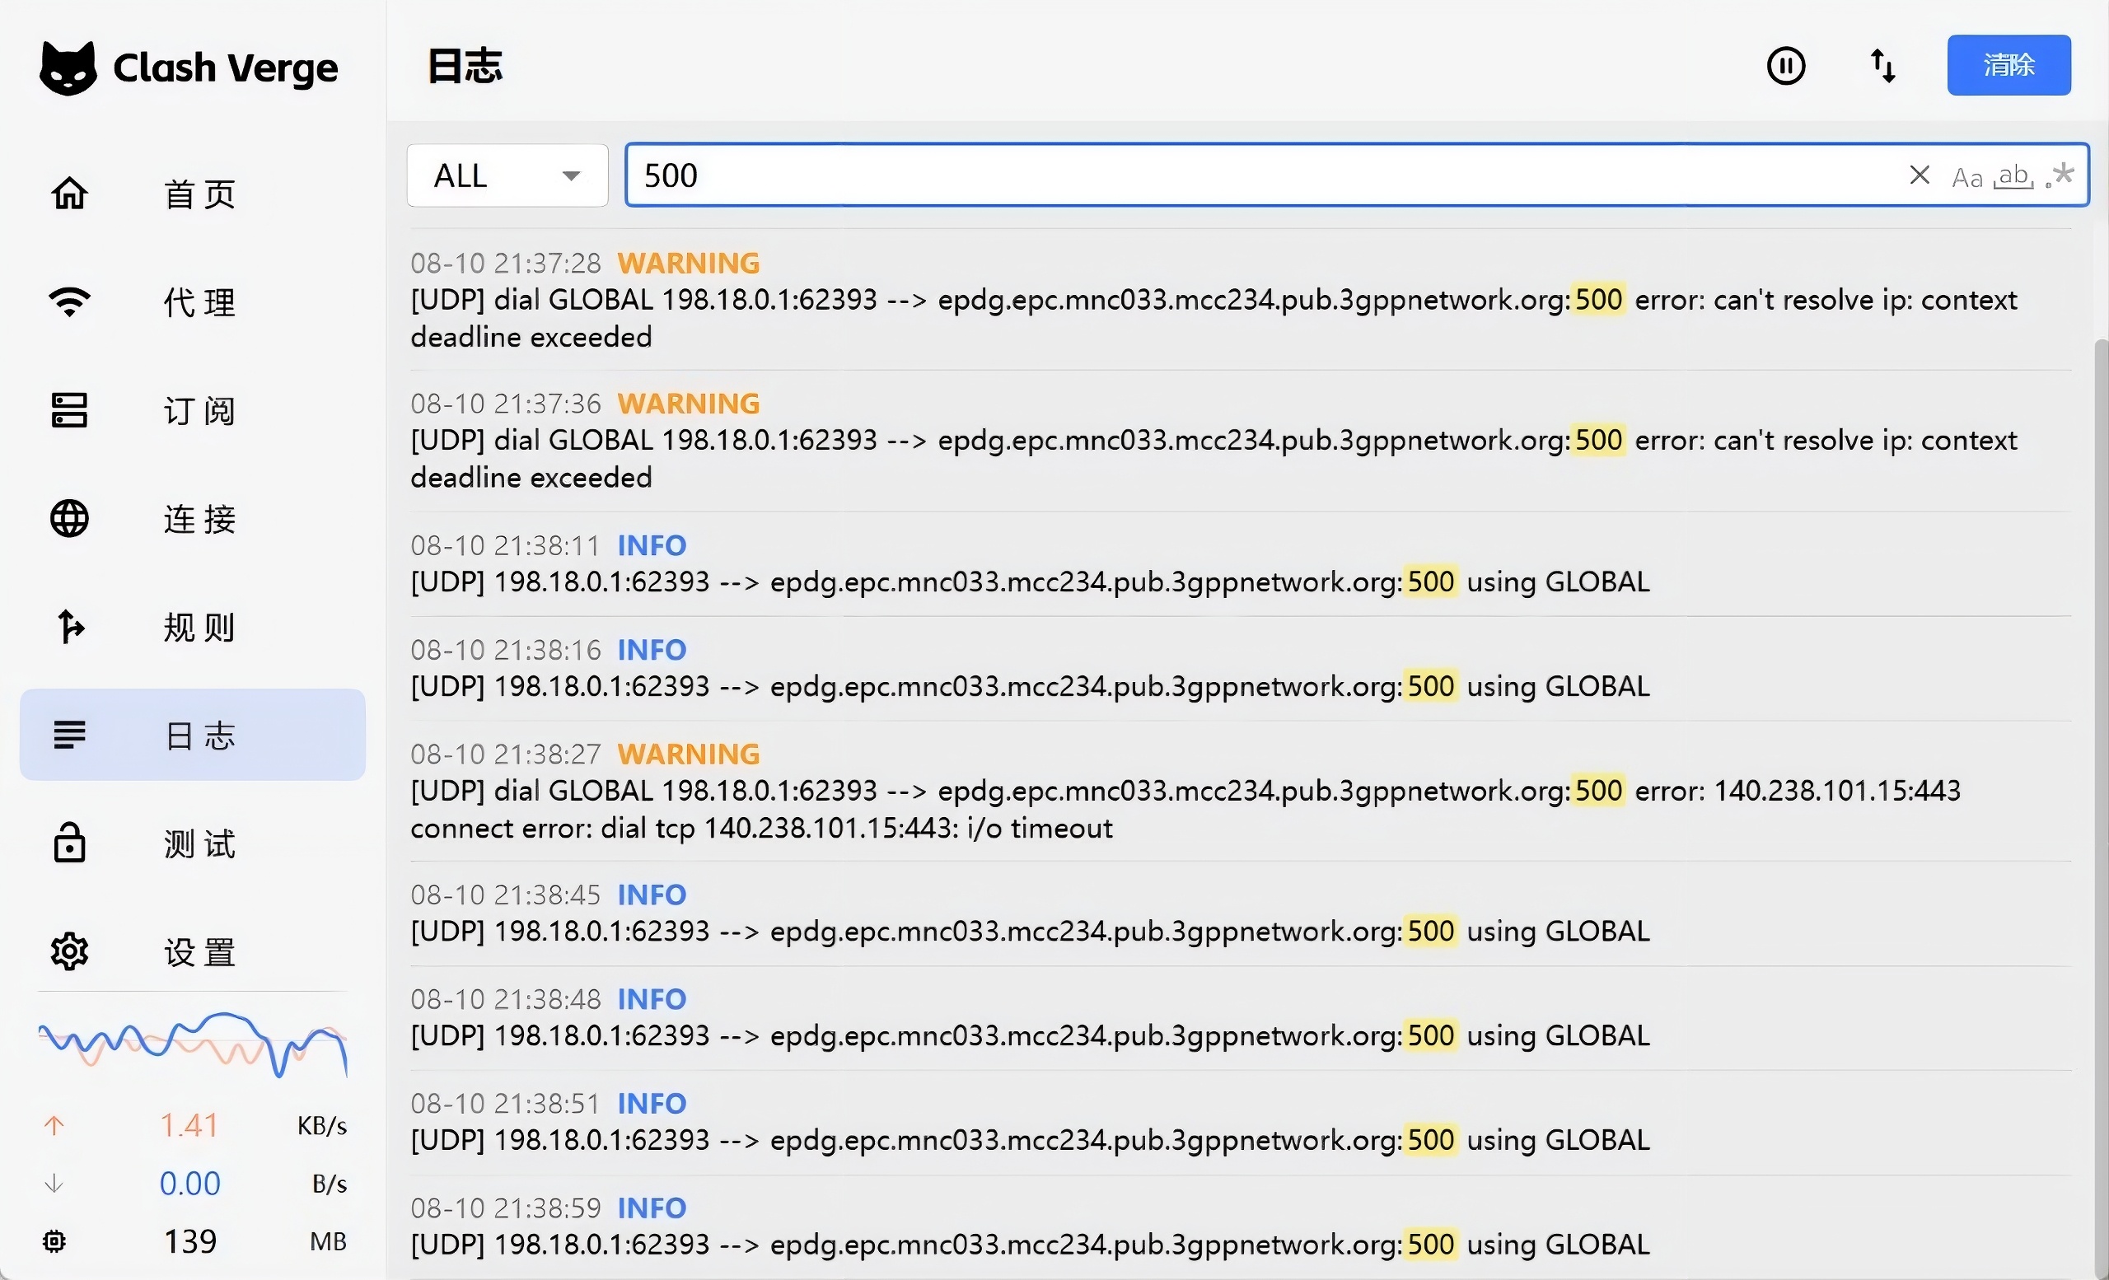Click the 08-10 21:38:11 INFO log entry
This screenshot has height=1280, width=2109.
click(1240, 564)
